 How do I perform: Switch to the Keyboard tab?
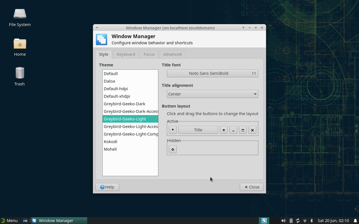pos(126,54)
